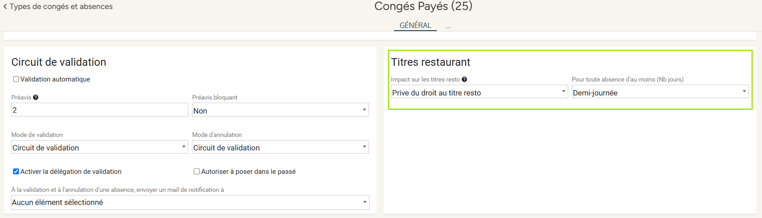Click the Préavis bloquant dropdown arrow
Image resolution: width=762 pixels, height=218 pixels.
pyautogui.click(x=365, y=110)
